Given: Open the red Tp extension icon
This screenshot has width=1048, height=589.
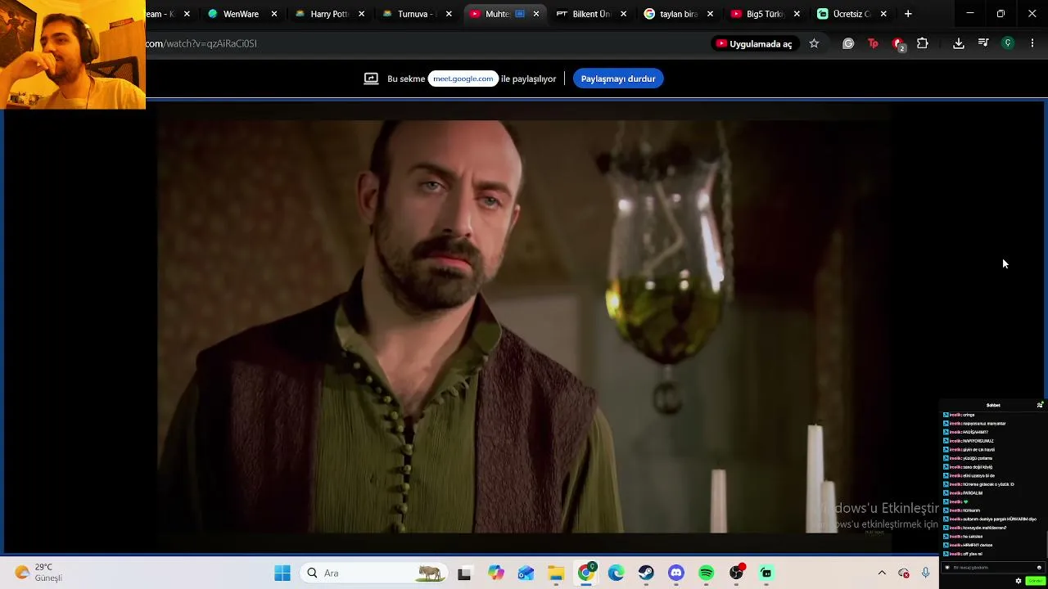Looking at the screenshot, I should 873,43.
